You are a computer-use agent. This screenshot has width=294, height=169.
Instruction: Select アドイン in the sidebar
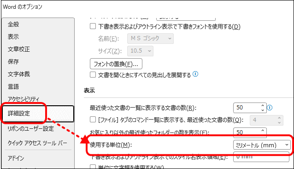16,158
